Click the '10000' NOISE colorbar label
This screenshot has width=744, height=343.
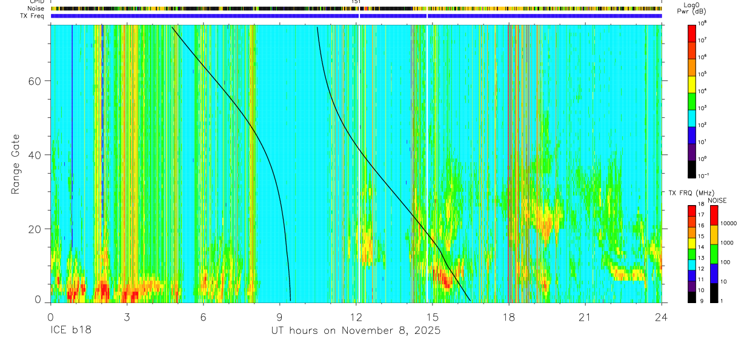coord(729,223)
